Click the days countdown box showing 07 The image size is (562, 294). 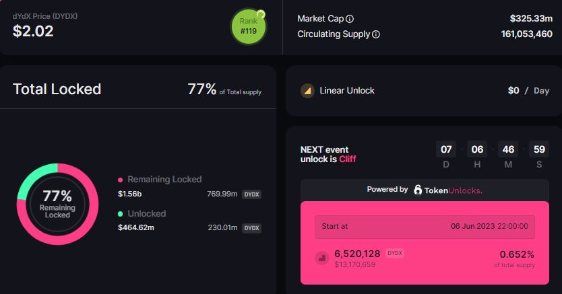(446, 149)
